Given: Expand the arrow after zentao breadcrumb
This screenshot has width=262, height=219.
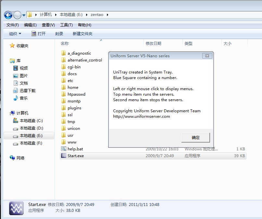Looking at the screenshot, I should click(108, 15).
